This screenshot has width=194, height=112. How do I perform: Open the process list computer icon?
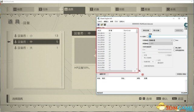[x=99, y=25]
